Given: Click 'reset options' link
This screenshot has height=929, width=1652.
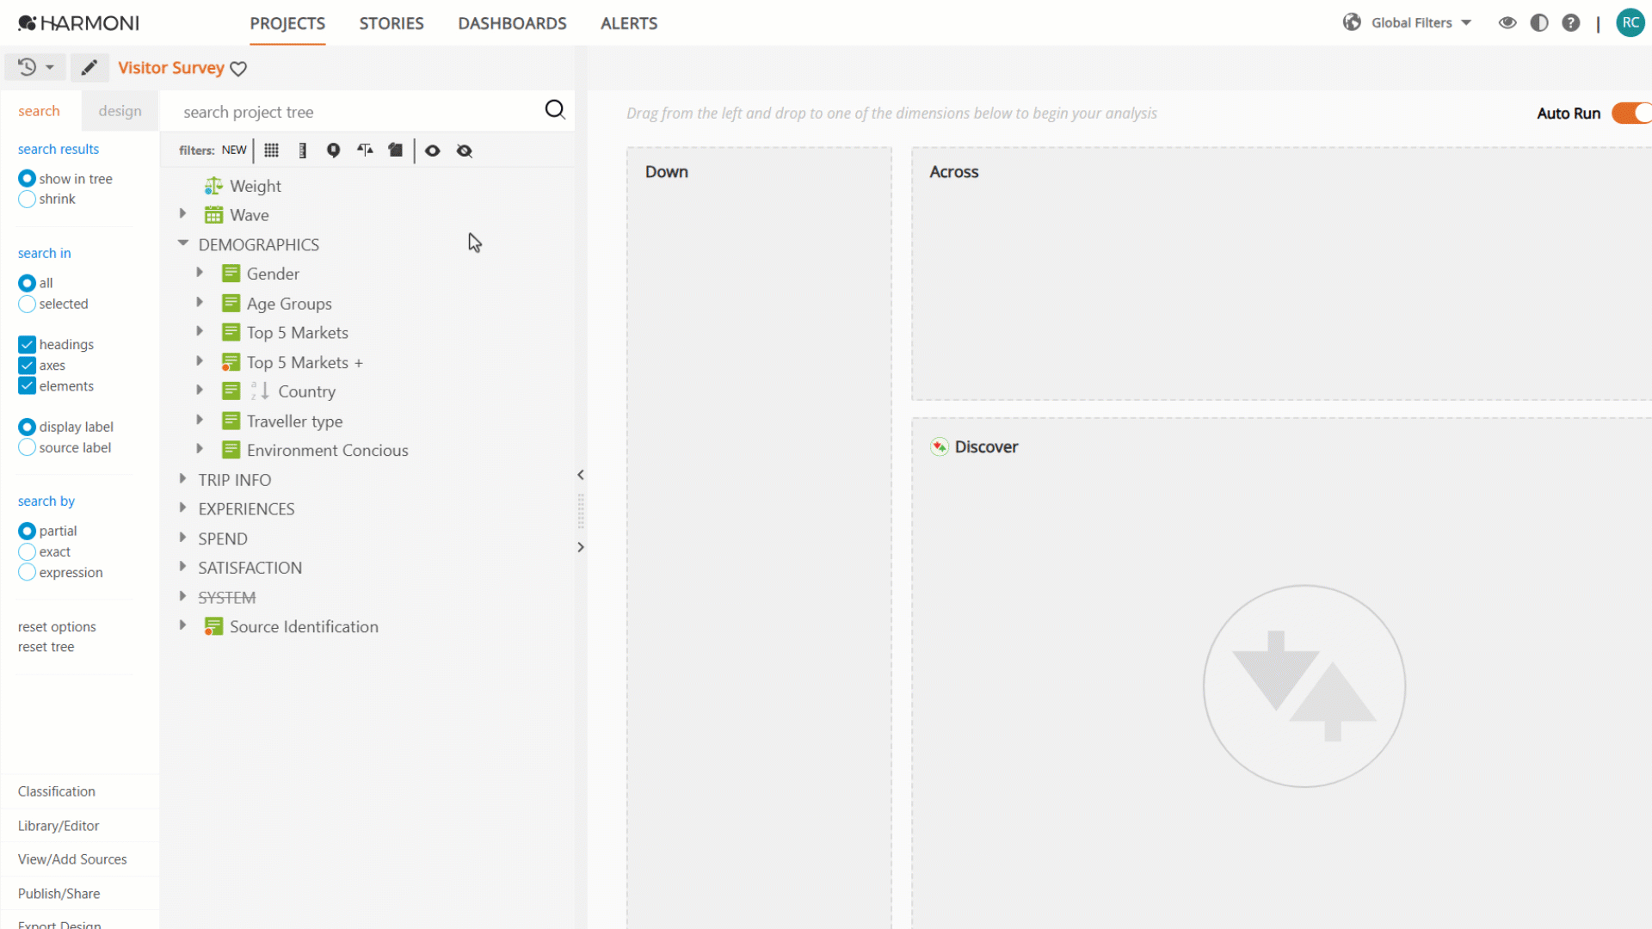Looking at the screenshot, I should [57, 627].
